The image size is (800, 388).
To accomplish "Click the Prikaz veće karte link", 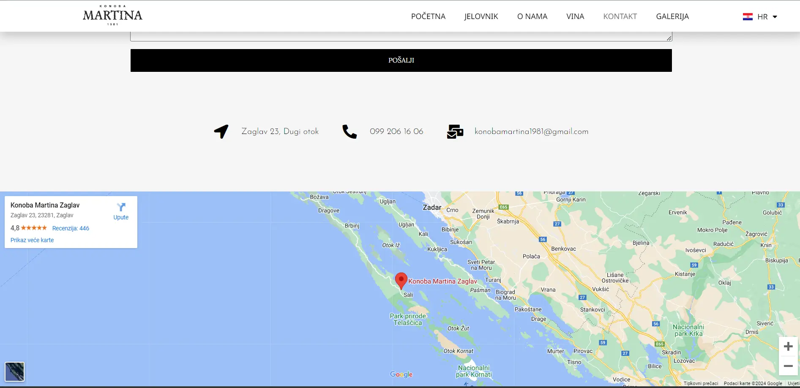I will coord(32,240).
